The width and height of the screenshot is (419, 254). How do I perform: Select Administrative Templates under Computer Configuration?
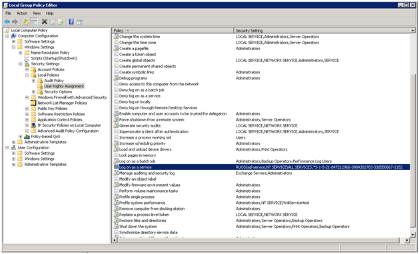(45, 142)
